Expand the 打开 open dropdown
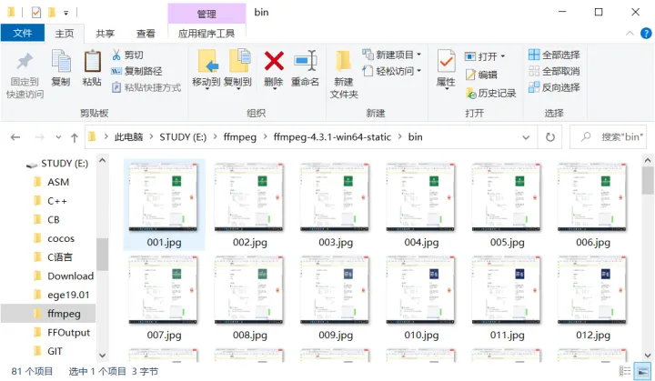This screenshot has height=381, width=655. point(502,56)
